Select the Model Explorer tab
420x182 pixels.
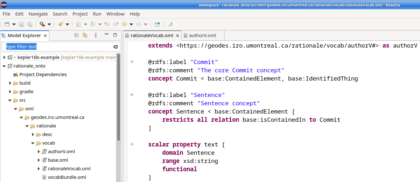tap(24, 36)
